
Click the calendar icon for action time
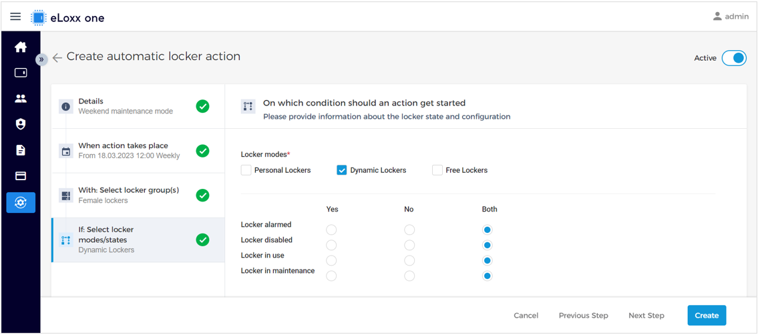tap(65, 151)
